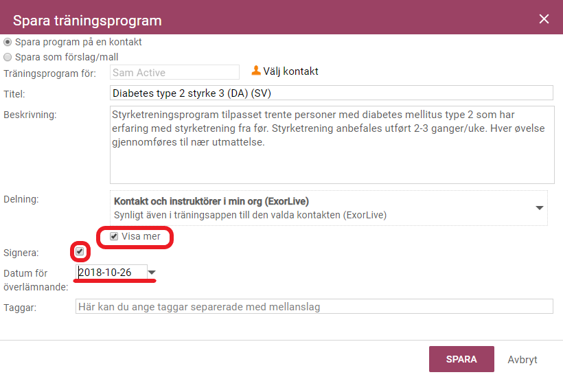Save the program with the SPARA button
Viewport: 563px width, 379px height.
461,359
